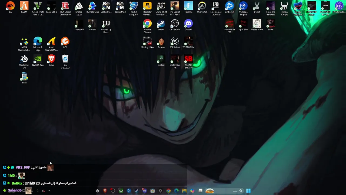Open Epic Games Launcher desktop shortcut
Image resolution: width=346 pixels, height=195 pixels.
click(x=216, y=9)
